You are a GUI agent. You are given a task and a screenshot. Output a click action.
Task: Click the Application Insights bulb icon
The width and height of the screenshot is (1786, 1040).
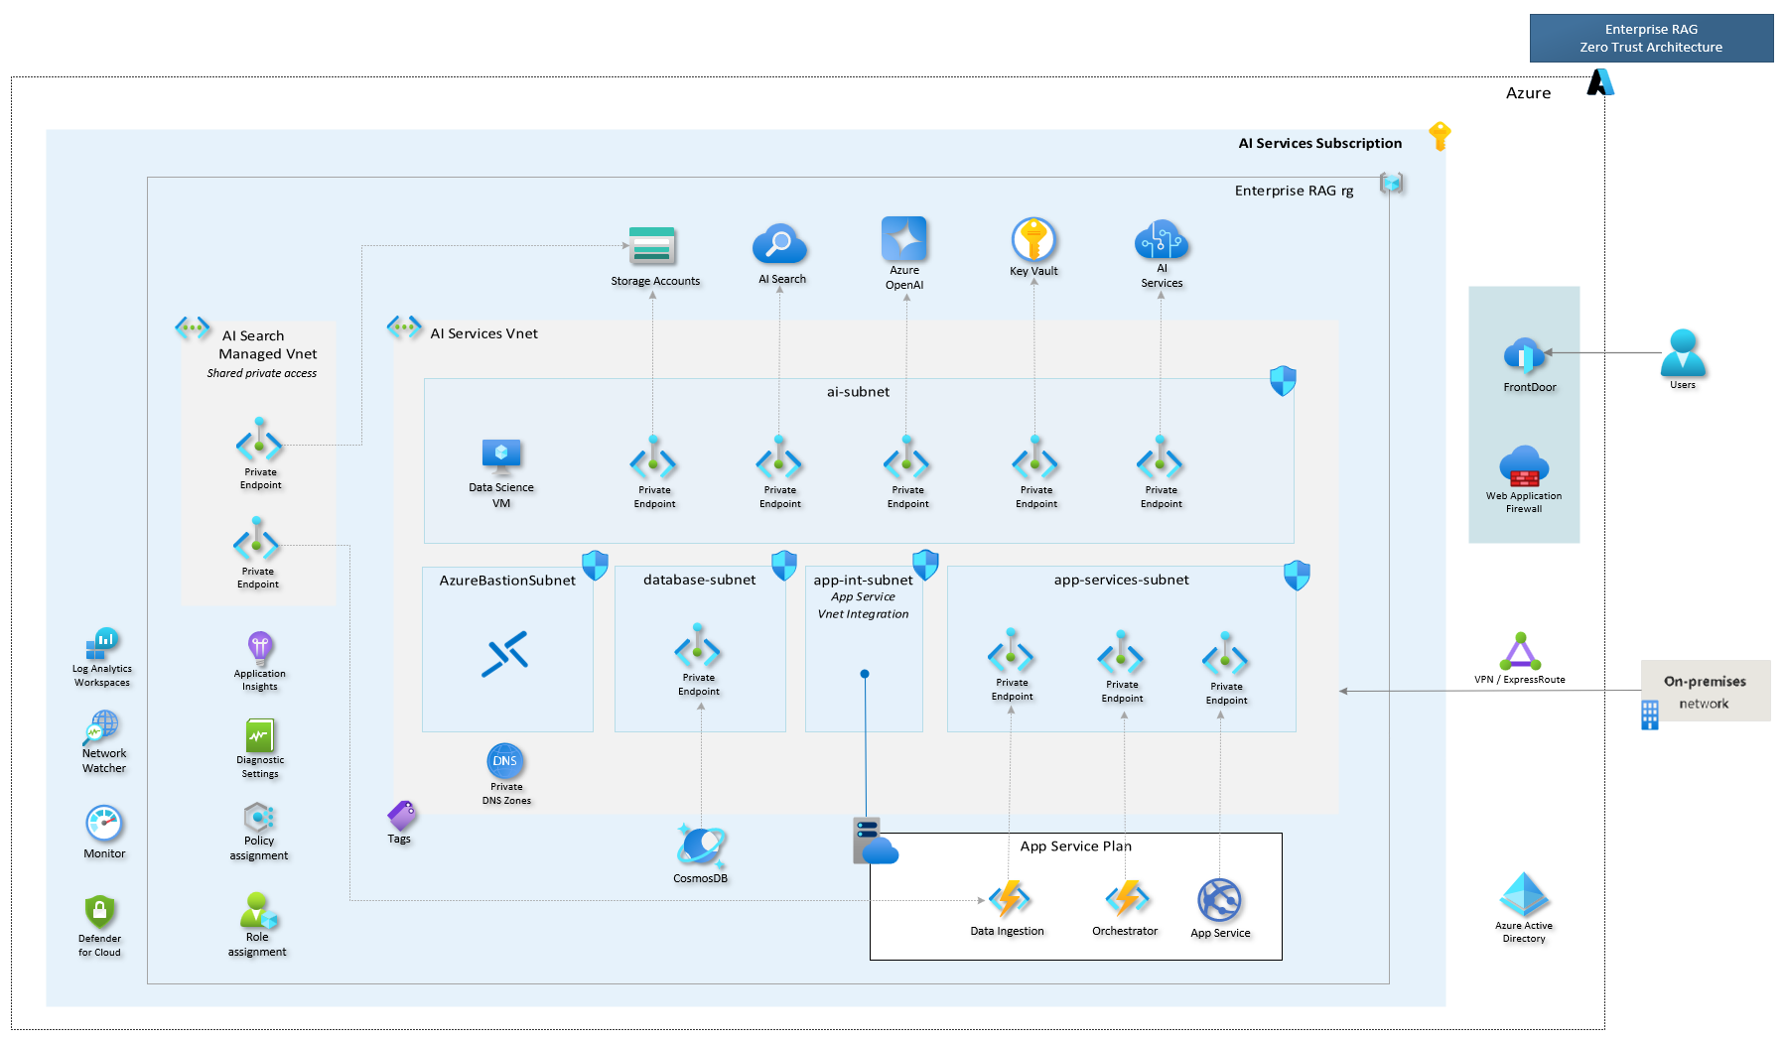pos(260,648)
